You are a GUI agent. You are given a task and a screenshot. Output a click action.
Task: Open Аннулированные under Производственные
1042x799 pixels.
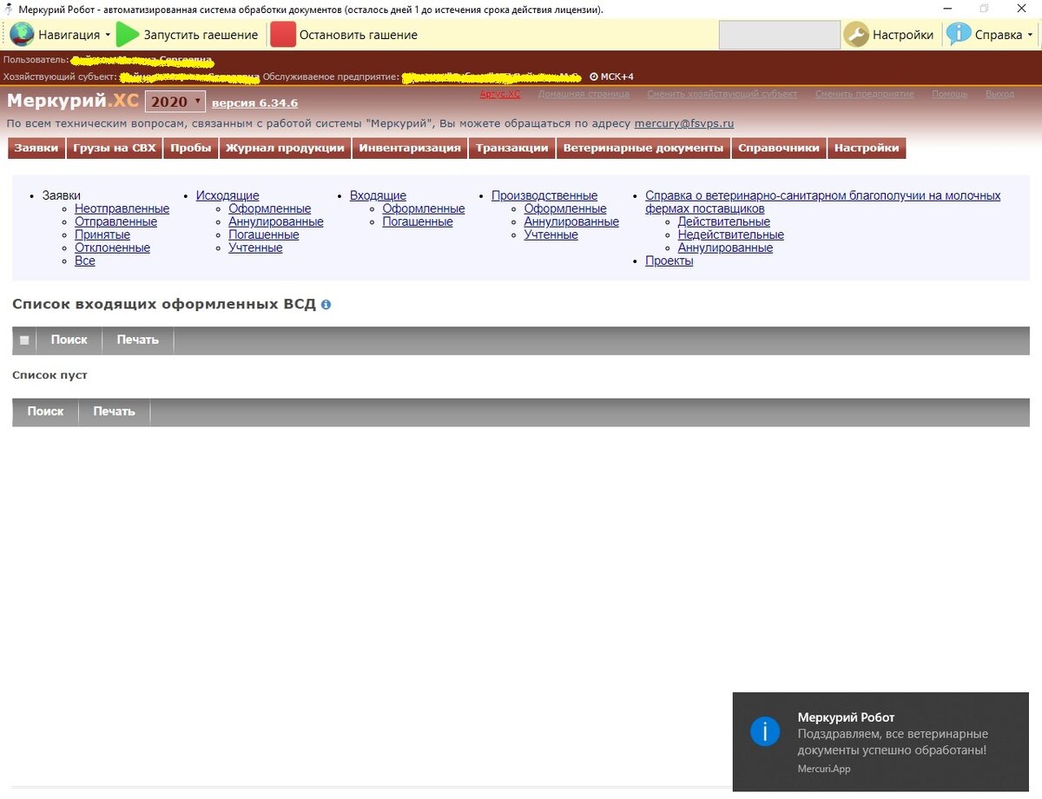571,221
